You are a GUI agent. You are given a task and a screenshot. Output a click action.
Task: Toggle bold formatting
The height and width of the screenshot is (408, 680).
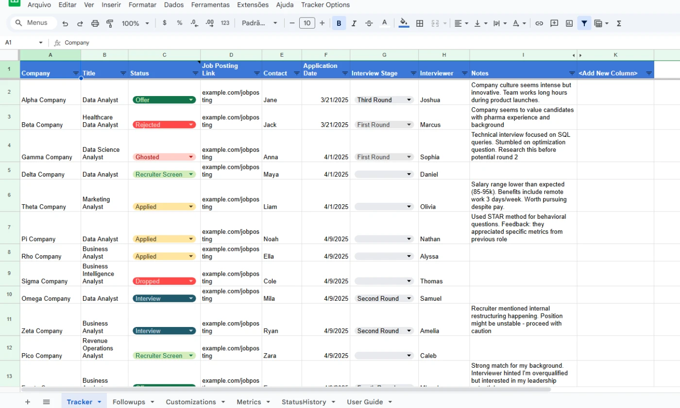pos(339,23)
